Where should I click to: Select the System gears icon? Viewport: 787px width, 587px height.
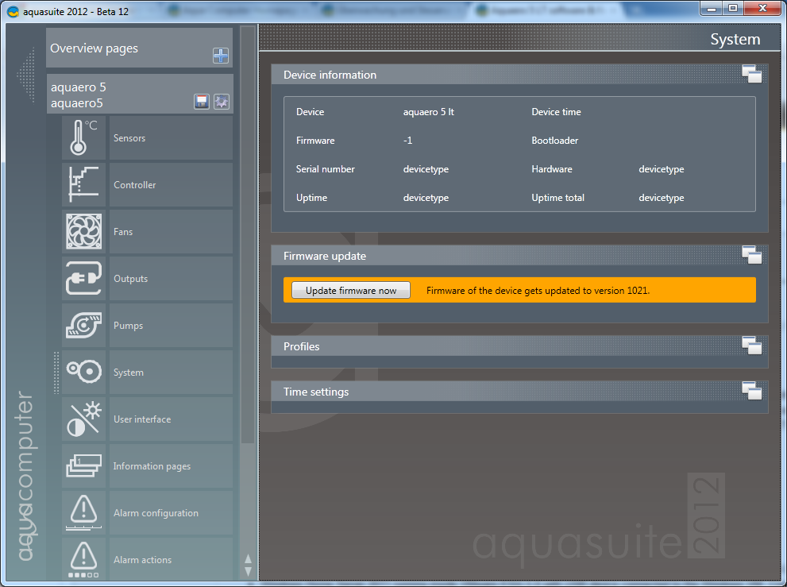(x=84, y=372)
